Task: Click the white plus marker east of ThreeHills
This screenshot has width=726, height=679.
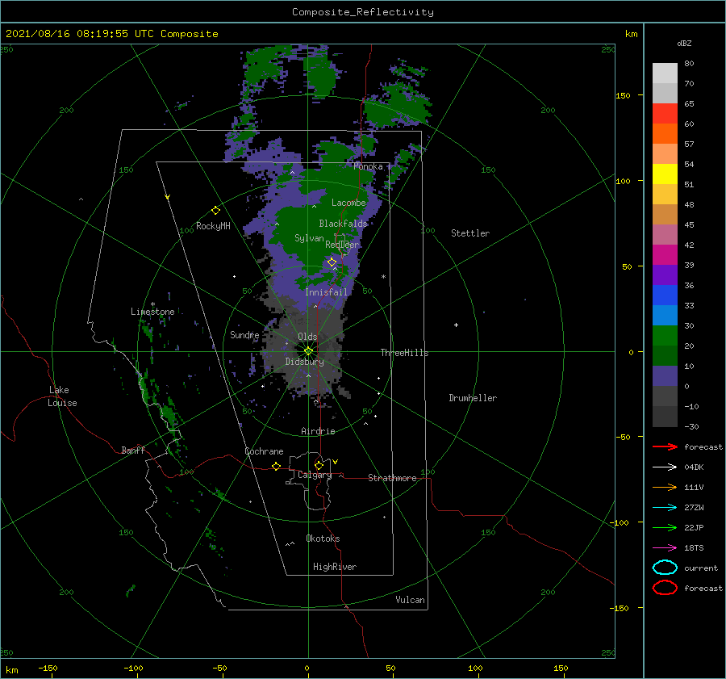Action: [x=456, y=325]
